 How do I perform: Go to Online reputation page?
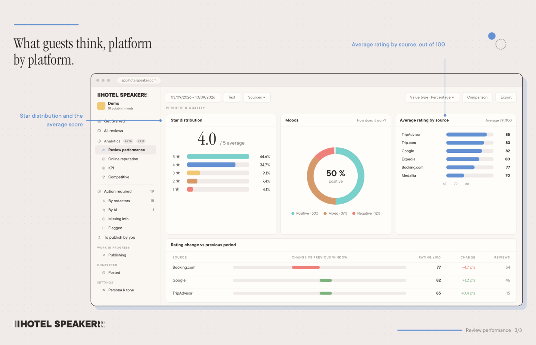(x=126, y=159)
